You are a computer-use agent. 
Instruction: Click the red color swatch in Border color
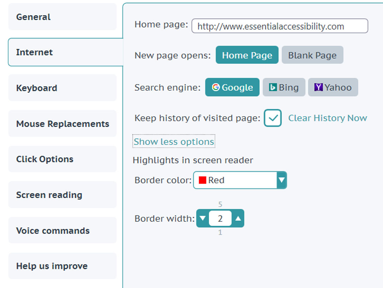point(202,180)
